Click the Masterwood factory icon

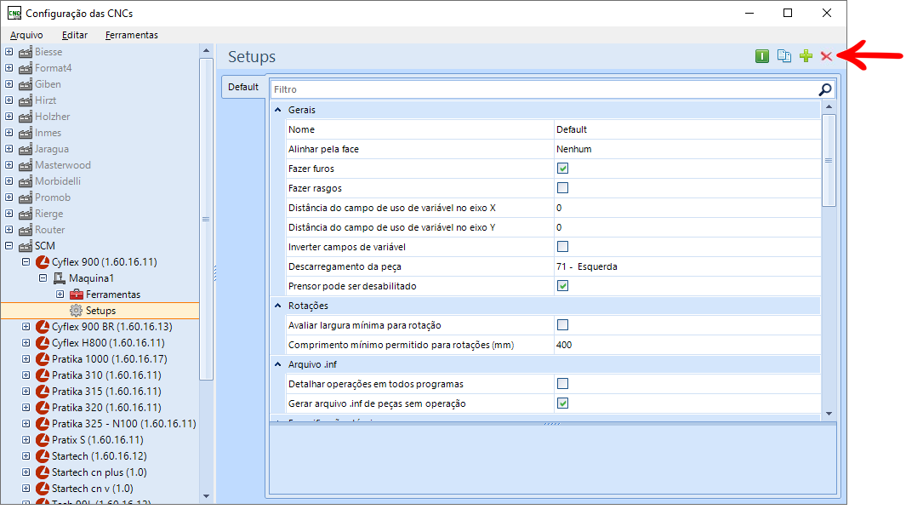point(26,165)
